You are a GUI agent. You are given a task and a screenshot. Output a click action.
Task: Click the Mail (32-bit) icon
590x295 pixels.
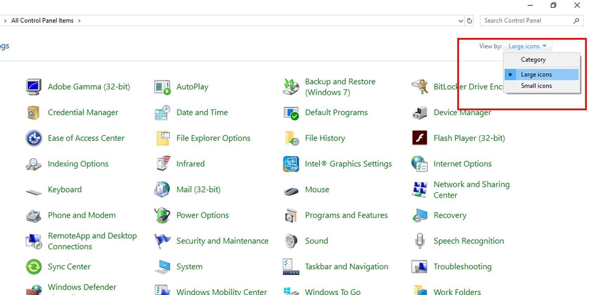(x=162, y=189)
